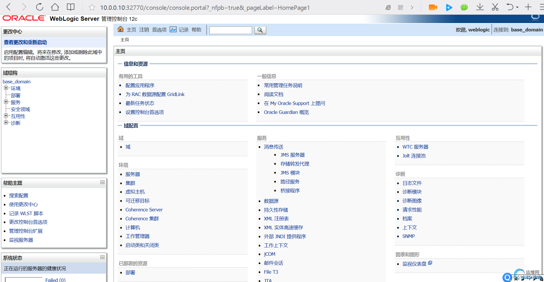Click the record chart icon beside 记录
Viewport: 544px width, 282px height.
click(x=173, y=29)
